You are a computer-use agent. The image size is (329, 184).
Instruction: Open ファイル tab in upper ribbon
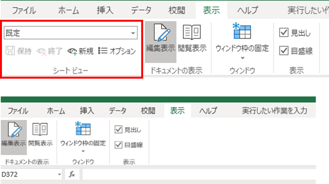[x=24, y=10]
